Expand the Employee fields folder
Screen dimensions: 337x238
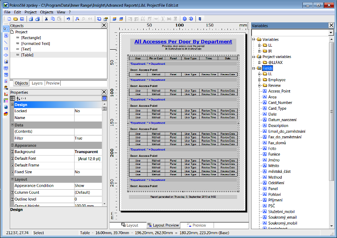260,79
